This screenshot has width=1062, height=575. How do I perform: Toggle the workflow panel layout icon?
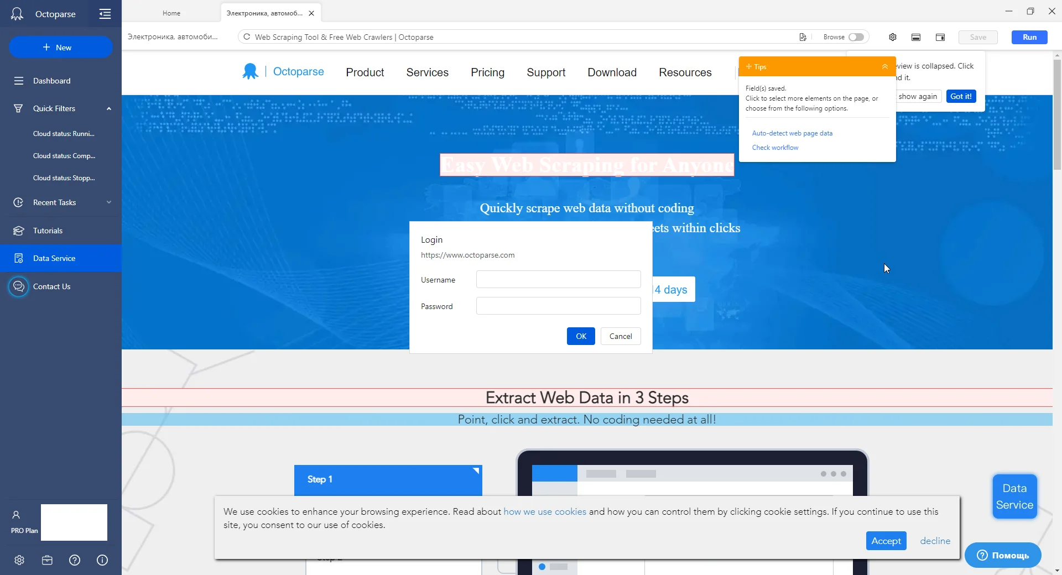940,37
